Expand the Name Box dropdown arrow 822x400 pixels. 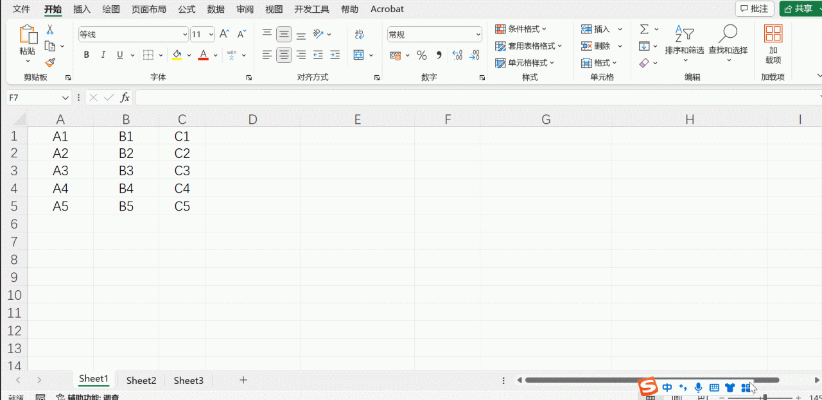pos(65,98)
